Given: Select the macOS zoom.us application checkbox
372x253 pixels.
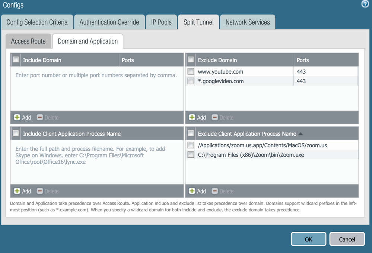Looking at the screenshot, I should [191, 145].
